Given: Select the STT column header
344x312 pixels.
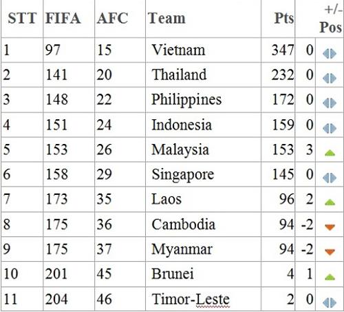Looking at the screenshot, I should pyautogui.click(x=22, y=19).
